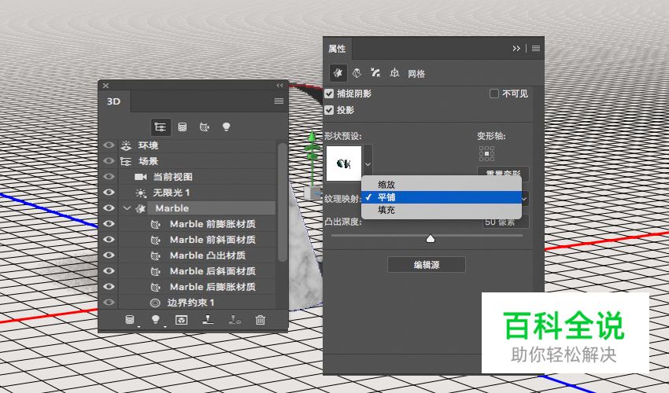Hide Marble 后斜面材质 material
The image size is (669, 393).
point(109,271)
